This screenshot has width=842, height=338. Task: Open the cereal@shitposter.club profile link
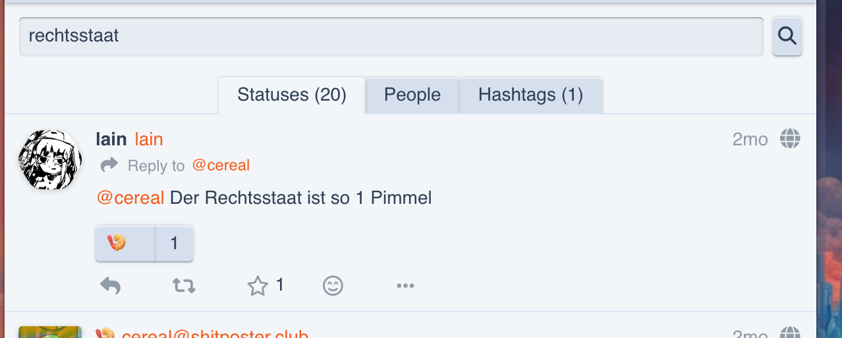215,333
